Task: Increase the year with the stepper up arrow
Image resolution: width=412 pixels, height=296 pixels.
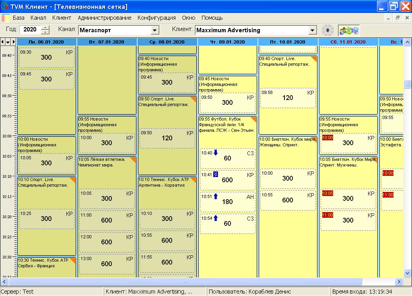Action: [x=45, y=28]
